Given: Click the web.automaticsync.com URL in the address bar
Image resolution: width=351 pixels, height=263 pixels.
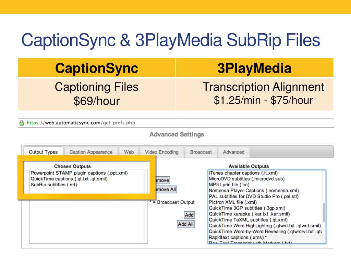Looking at the screenshot, I should [81, 123].
